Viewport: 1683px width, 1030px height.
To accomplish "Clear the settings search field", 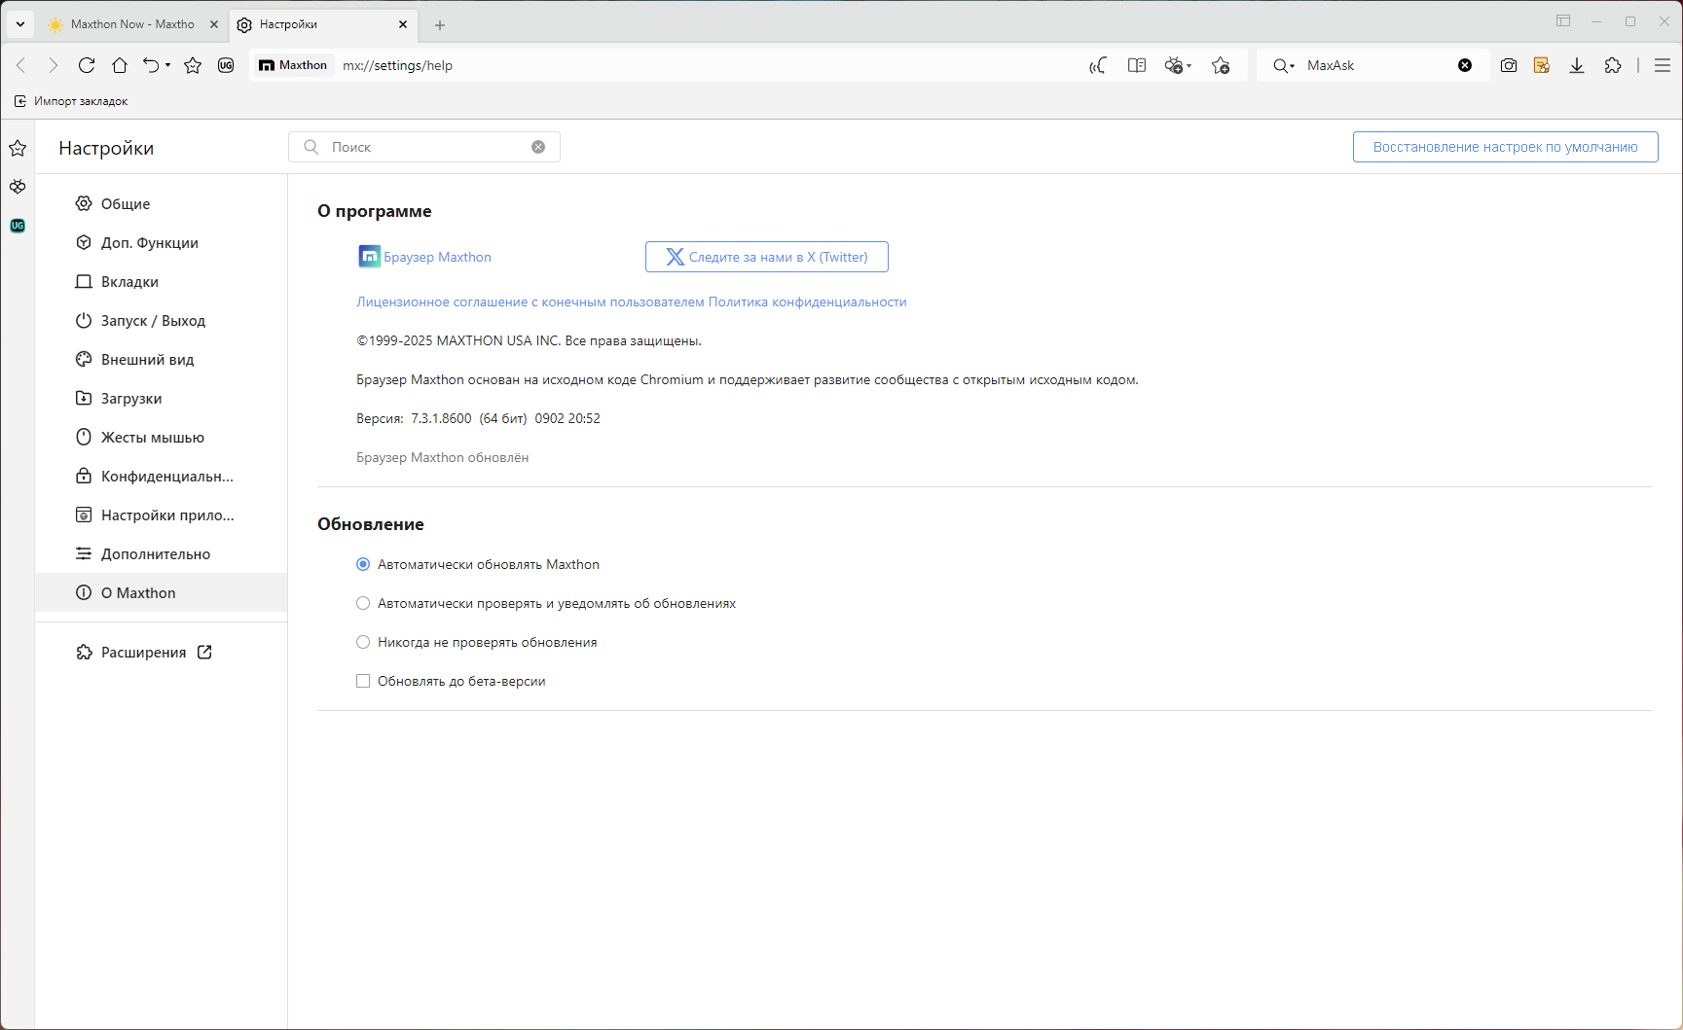I will point(538,147).
